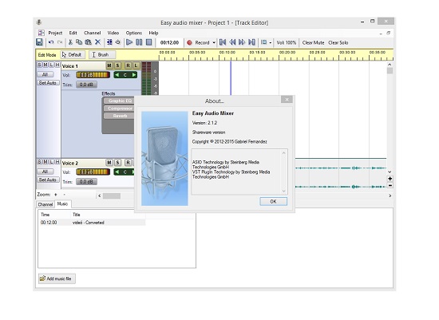Click Clear Solo in the toolbar
439x320 pixels.
(338, 42)
